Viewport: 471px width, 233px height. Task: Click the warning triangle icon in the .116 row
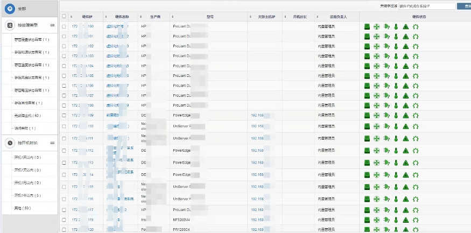(405, 199)
